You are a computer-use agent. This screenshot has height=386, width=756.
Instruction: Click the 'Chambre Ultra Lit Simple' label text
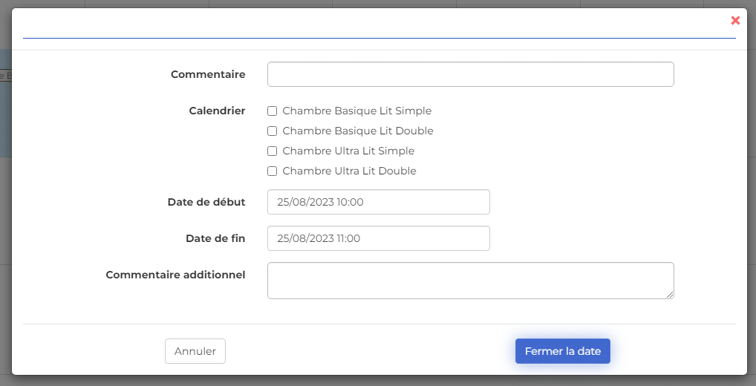click(348, 151)
